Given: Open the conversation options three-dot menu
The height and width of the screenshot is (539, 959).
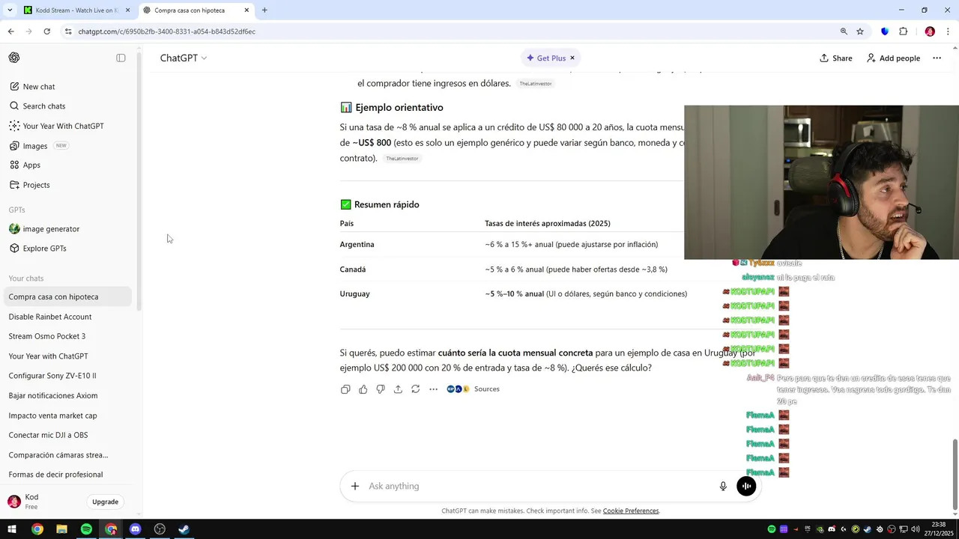Looking at the screenshot, I should (x=937, y=58).
